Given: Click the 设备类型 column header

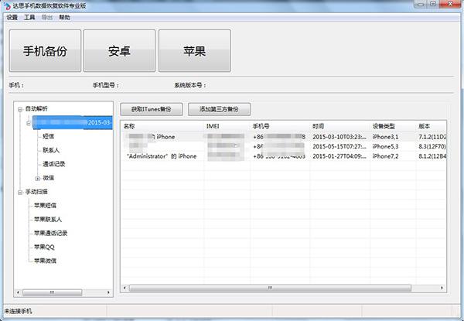Looking at the screenshot, I should click(394, 126).
